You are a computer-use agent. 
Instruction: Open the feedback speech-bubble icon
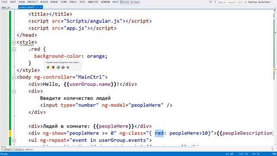[x=211, y=2]
